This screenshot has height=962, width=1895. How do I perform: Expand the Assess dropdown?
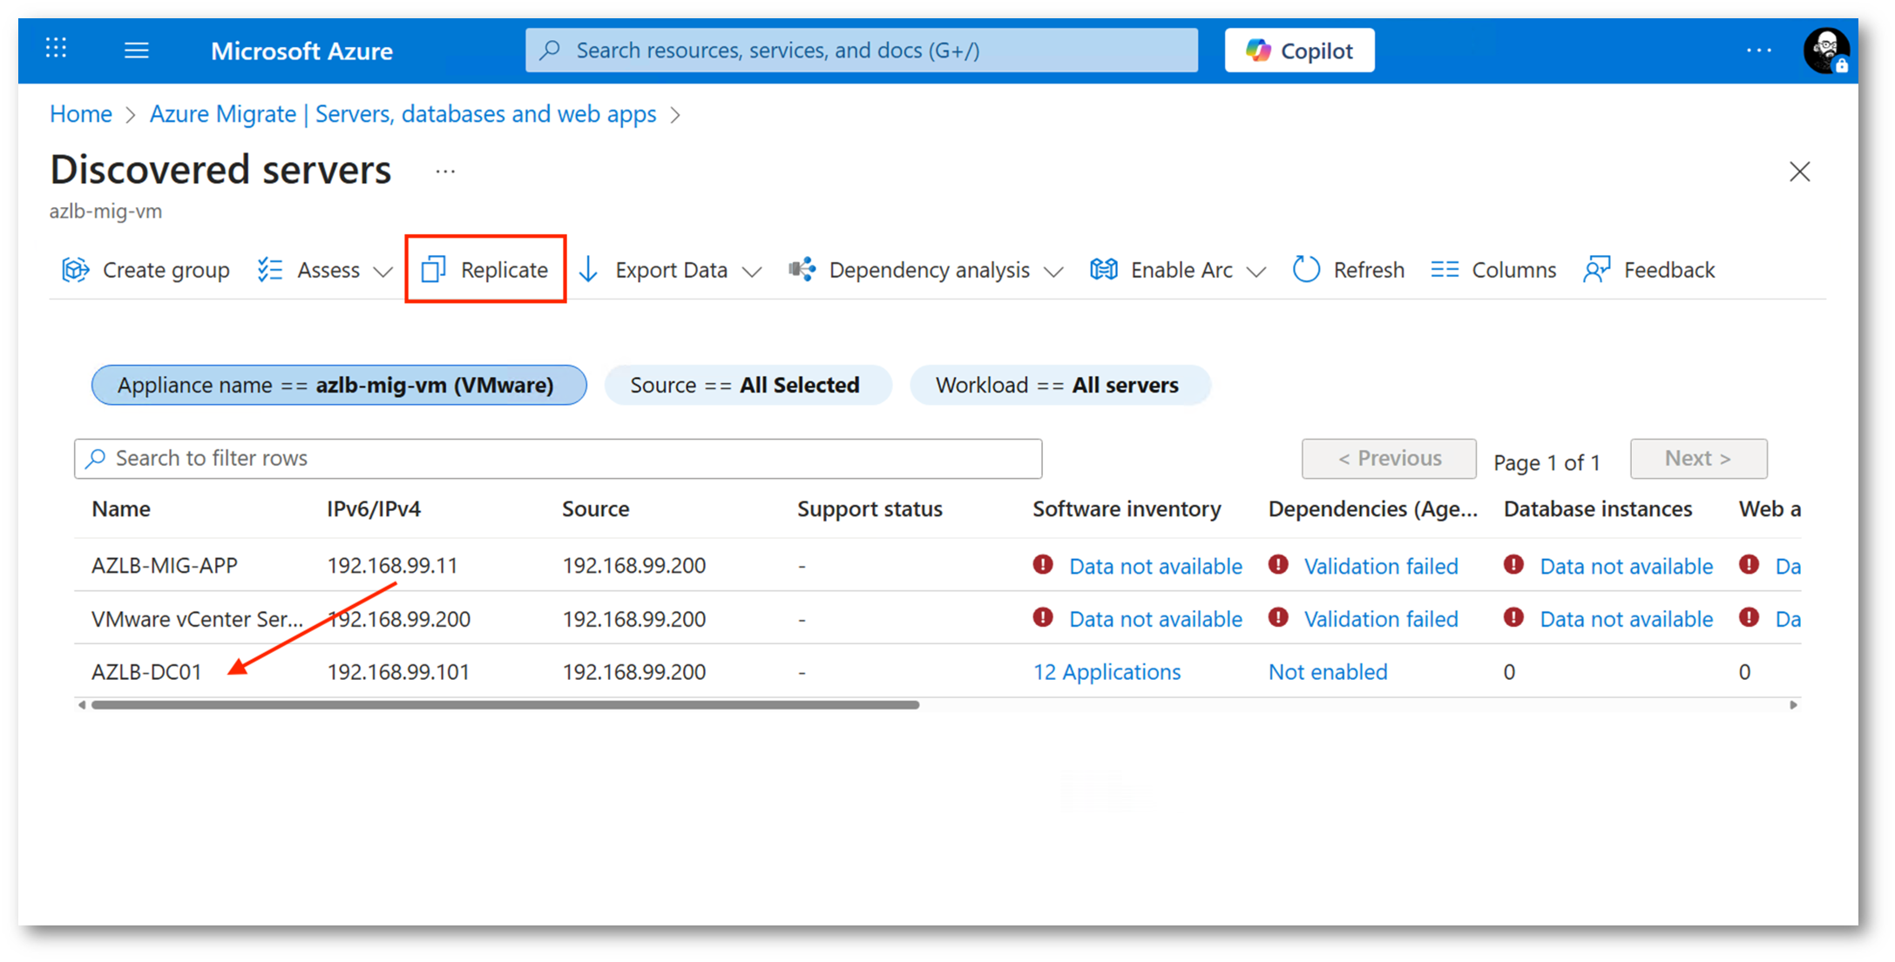tap(382, 272)
